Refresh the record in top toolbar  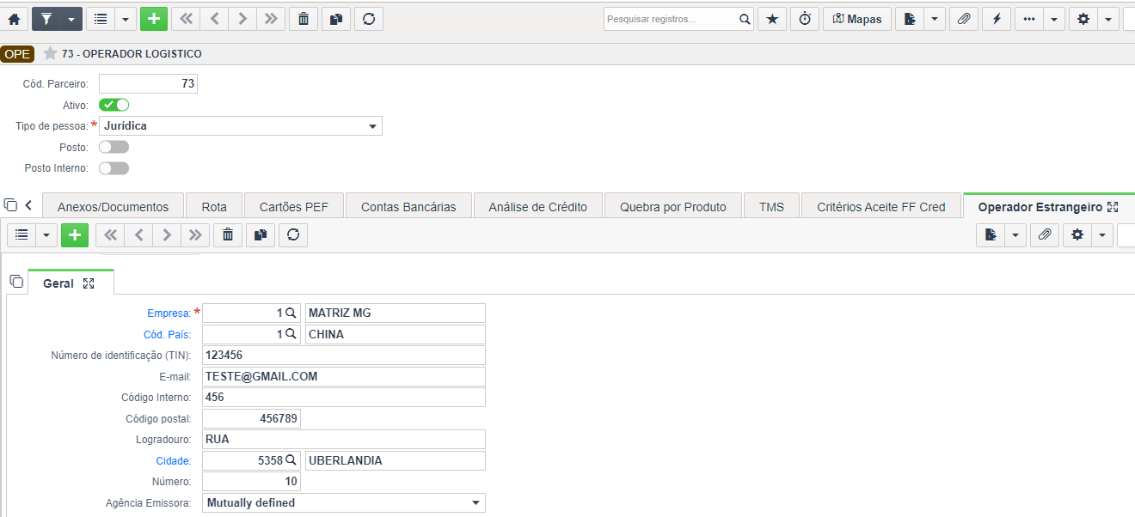[369, 19]
